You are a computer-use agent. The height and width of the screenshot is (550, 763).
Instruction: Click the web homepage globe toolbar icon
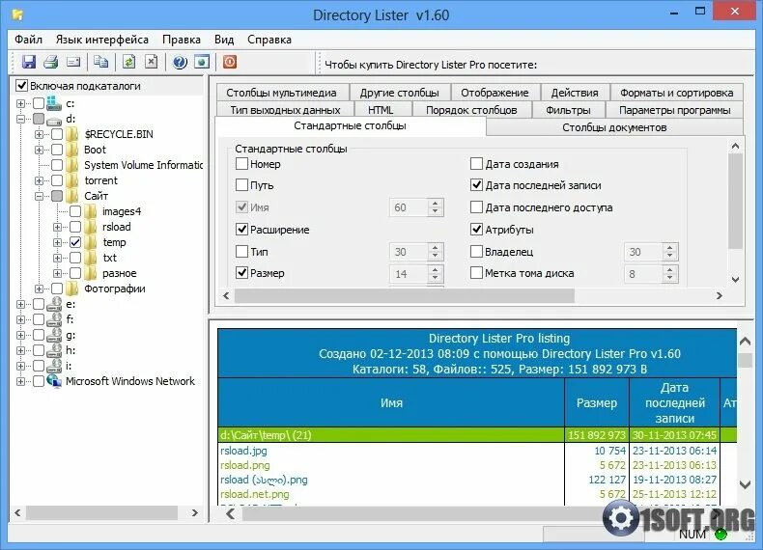pos(202,62)
